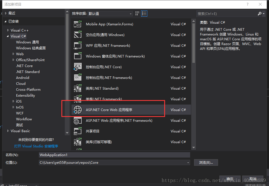Click the 浏览(B)... button
269x186 pixels.
point(206,163)
